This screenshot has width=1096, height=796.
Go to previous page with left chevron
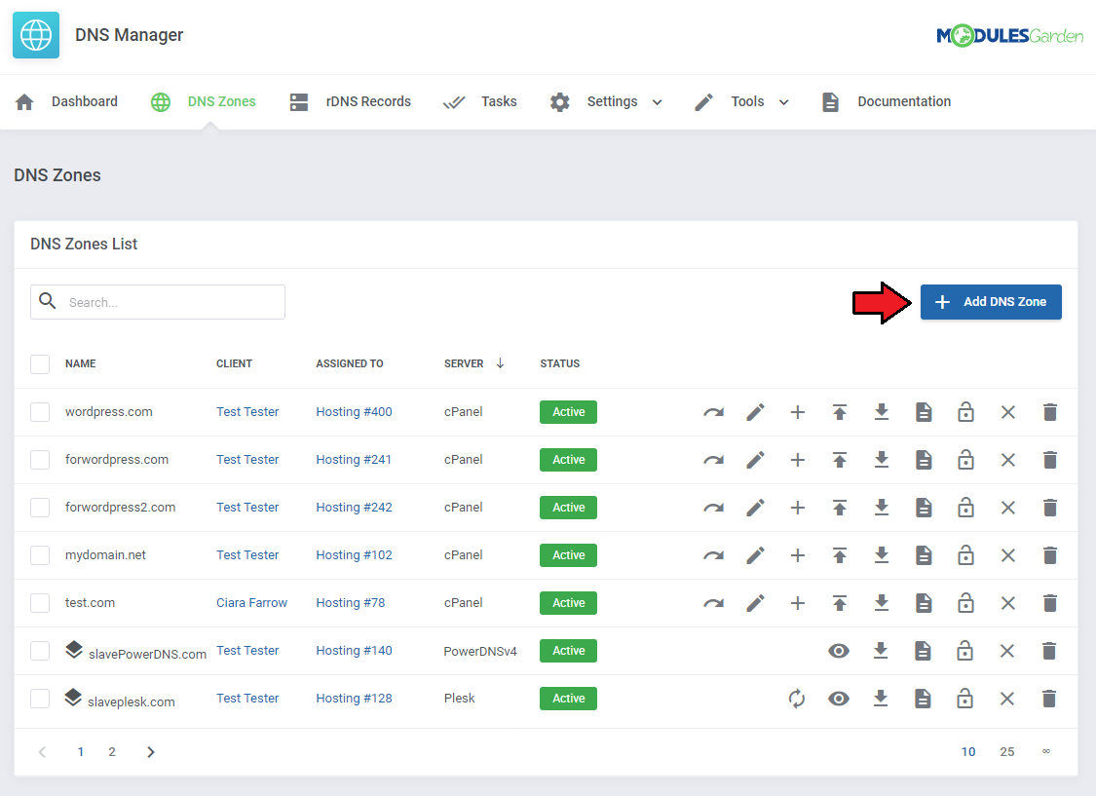click(43, 752)
